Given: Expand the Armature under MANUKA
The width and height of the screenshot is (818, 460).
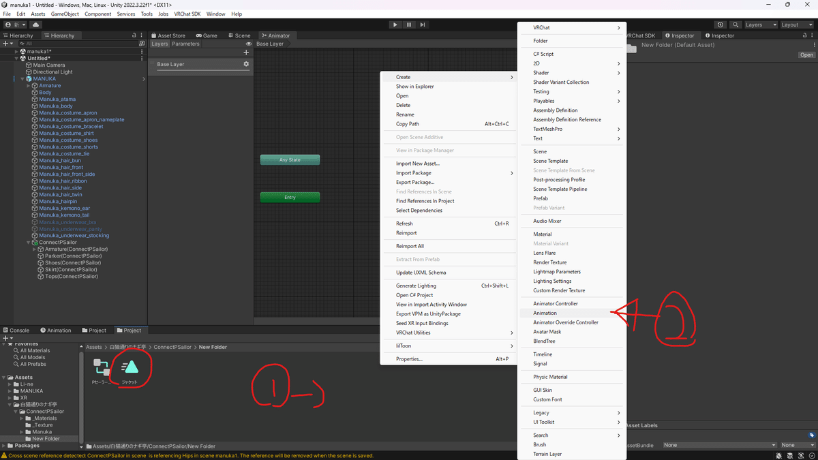Looking at the screenshot, I should coord(29,86).
